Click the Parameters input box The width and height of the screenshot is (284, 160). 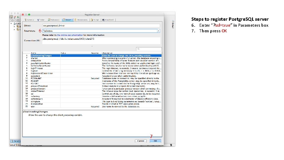pos(100,31)
